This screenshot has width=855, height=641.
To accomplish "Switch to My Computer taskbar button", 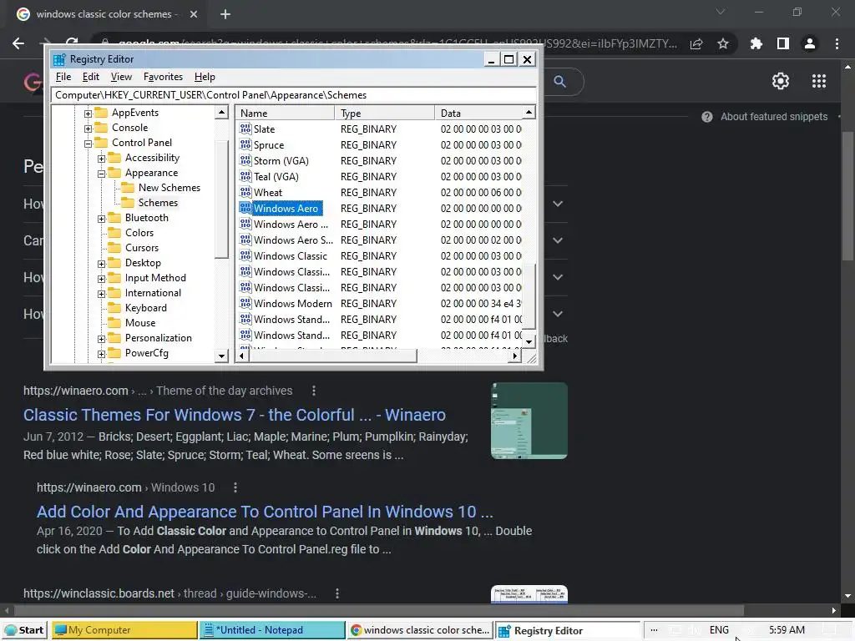I will pyautogui.click(x=124, y=630).
